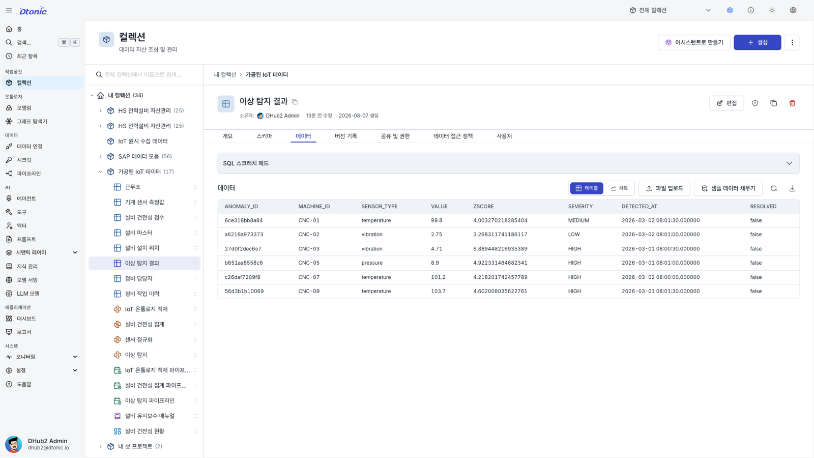This screenshot has height=458, width=814.
Task: Select 이상 탐지 파이프라인 tree item
Action: (x=144, y=401)
